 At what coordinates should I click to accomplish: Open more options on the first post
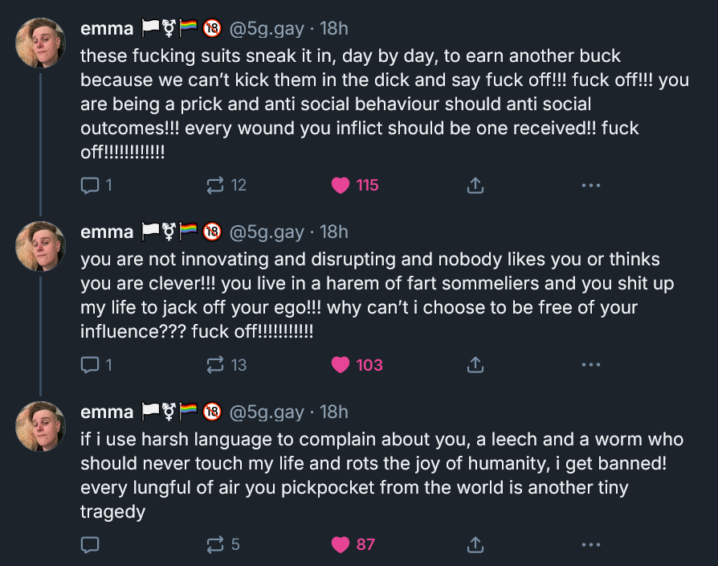(x=590, y=186)
